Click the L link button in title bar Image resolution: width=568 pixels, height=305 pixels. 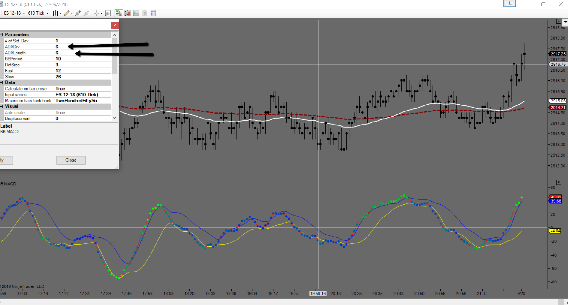(510, 4)
